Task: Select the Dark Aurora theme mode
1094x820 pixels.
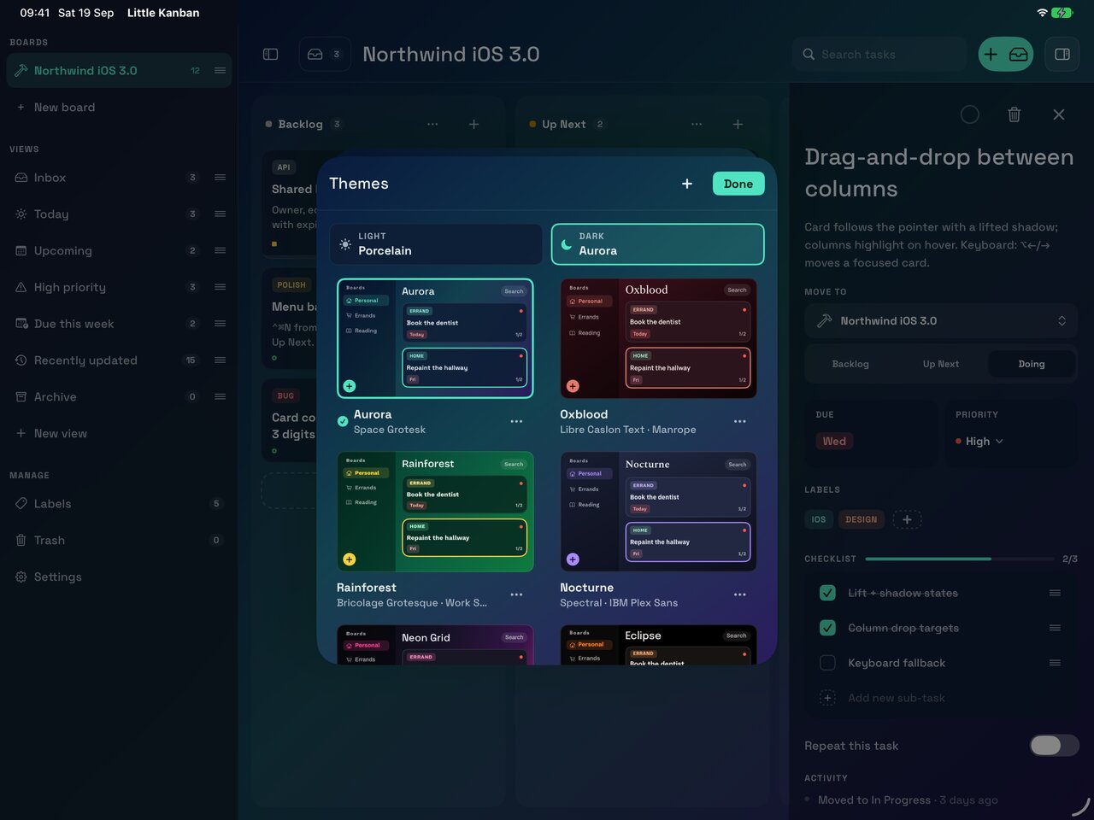Action: pyautogui.click(x=658, y=244)
